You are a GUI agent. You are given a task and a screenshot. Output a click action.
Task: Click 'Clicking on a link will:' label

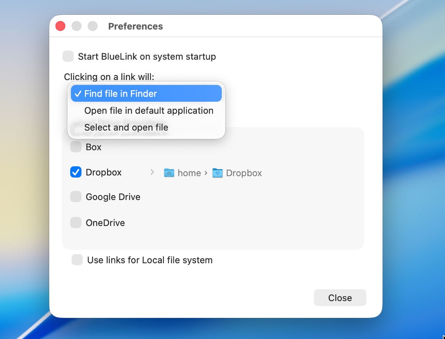coord(109,77)
